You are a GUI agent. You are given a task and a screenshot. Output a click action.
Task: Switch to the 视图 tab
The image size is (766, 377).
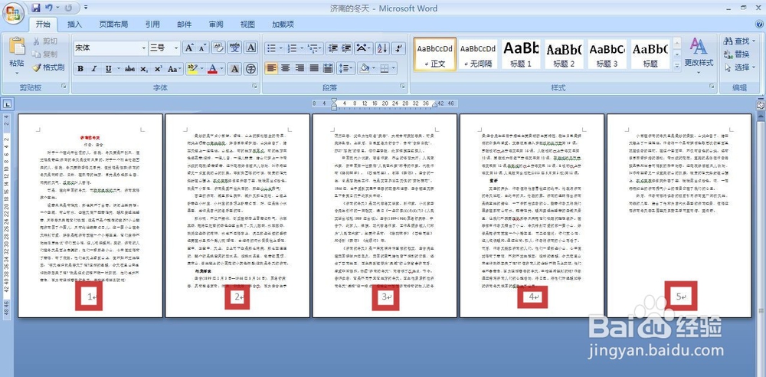point(247,25)
